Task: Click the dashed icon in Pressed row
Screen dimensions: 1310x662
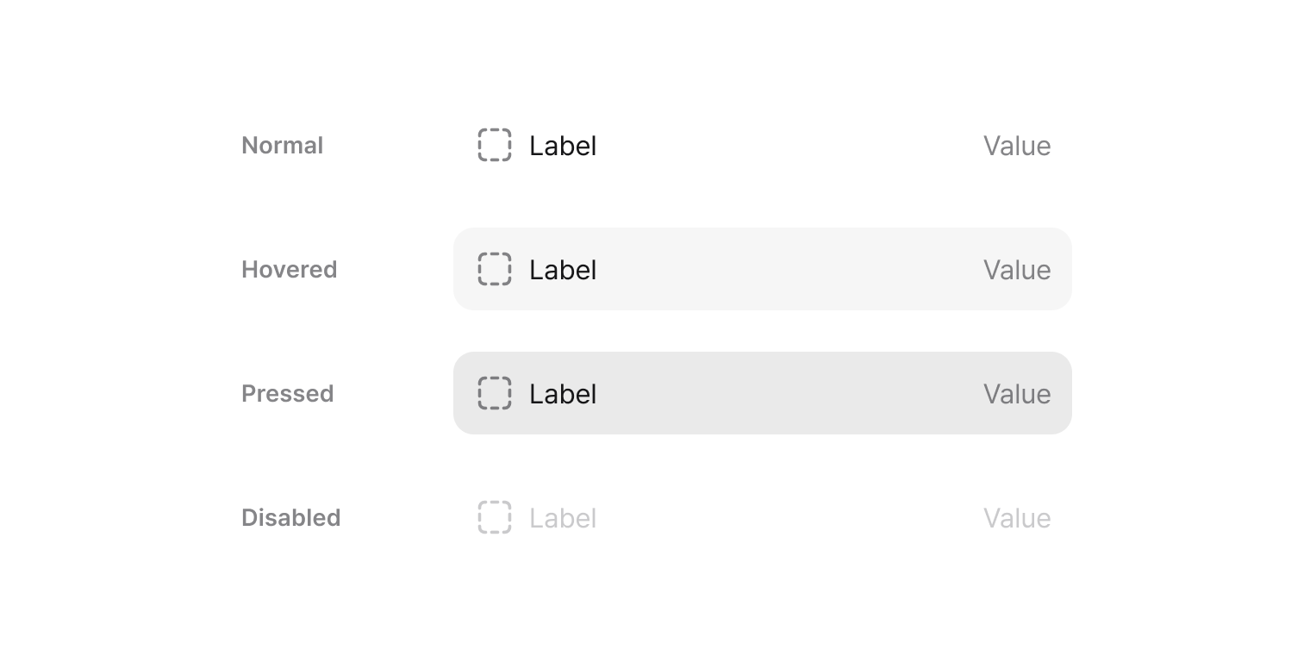Action: [495, 393]
